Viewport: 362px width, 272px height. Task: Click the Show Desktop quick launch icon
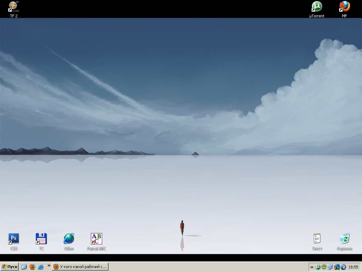tap(24, 267)
